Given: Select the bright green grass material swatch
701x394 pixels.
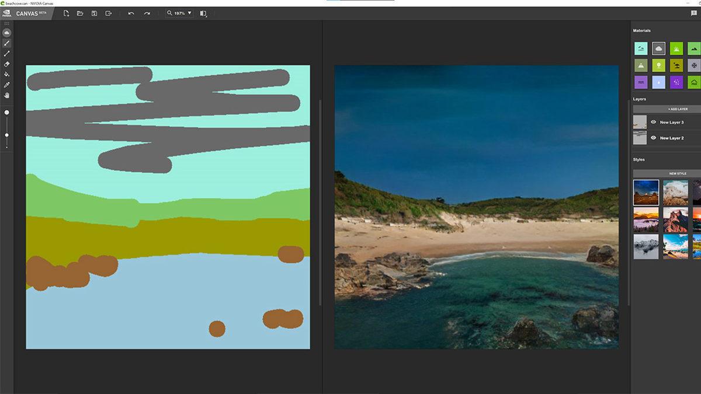Looking at the screenshot, I should (676, 48).
